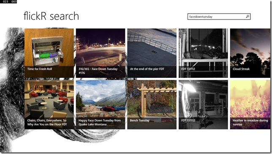
Task: Select the Quake Lake Montana photo
Action: 101,104
